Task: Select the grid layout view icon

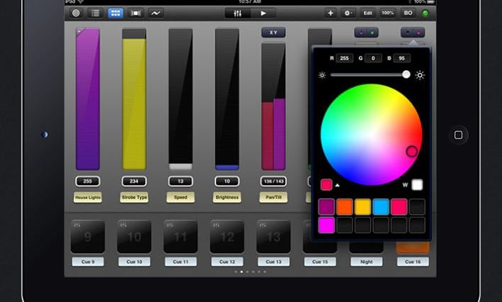Action: click(115, 13)
